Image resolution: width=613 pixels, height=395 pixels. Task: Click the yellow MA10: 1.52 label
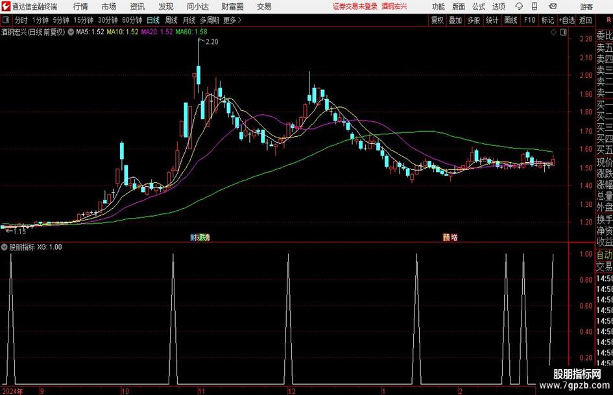(x=123, y=32)
